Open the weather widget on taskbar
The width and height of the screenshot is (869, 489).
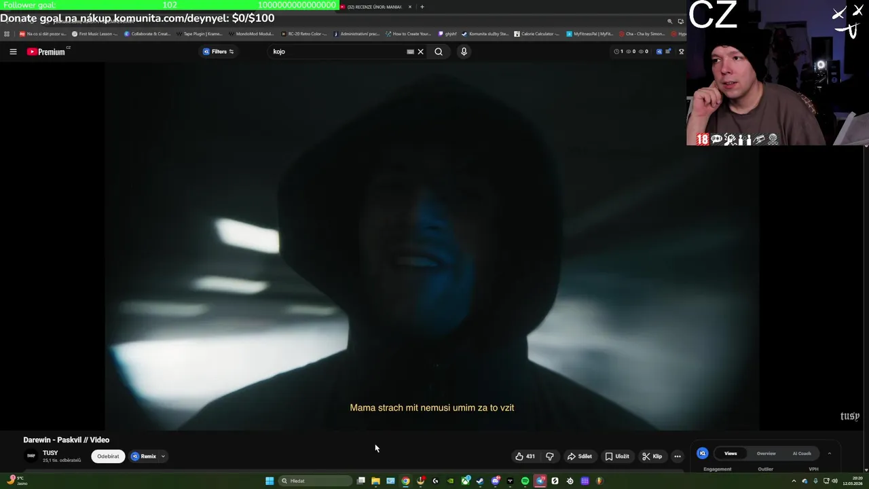(x=17, y=481)
